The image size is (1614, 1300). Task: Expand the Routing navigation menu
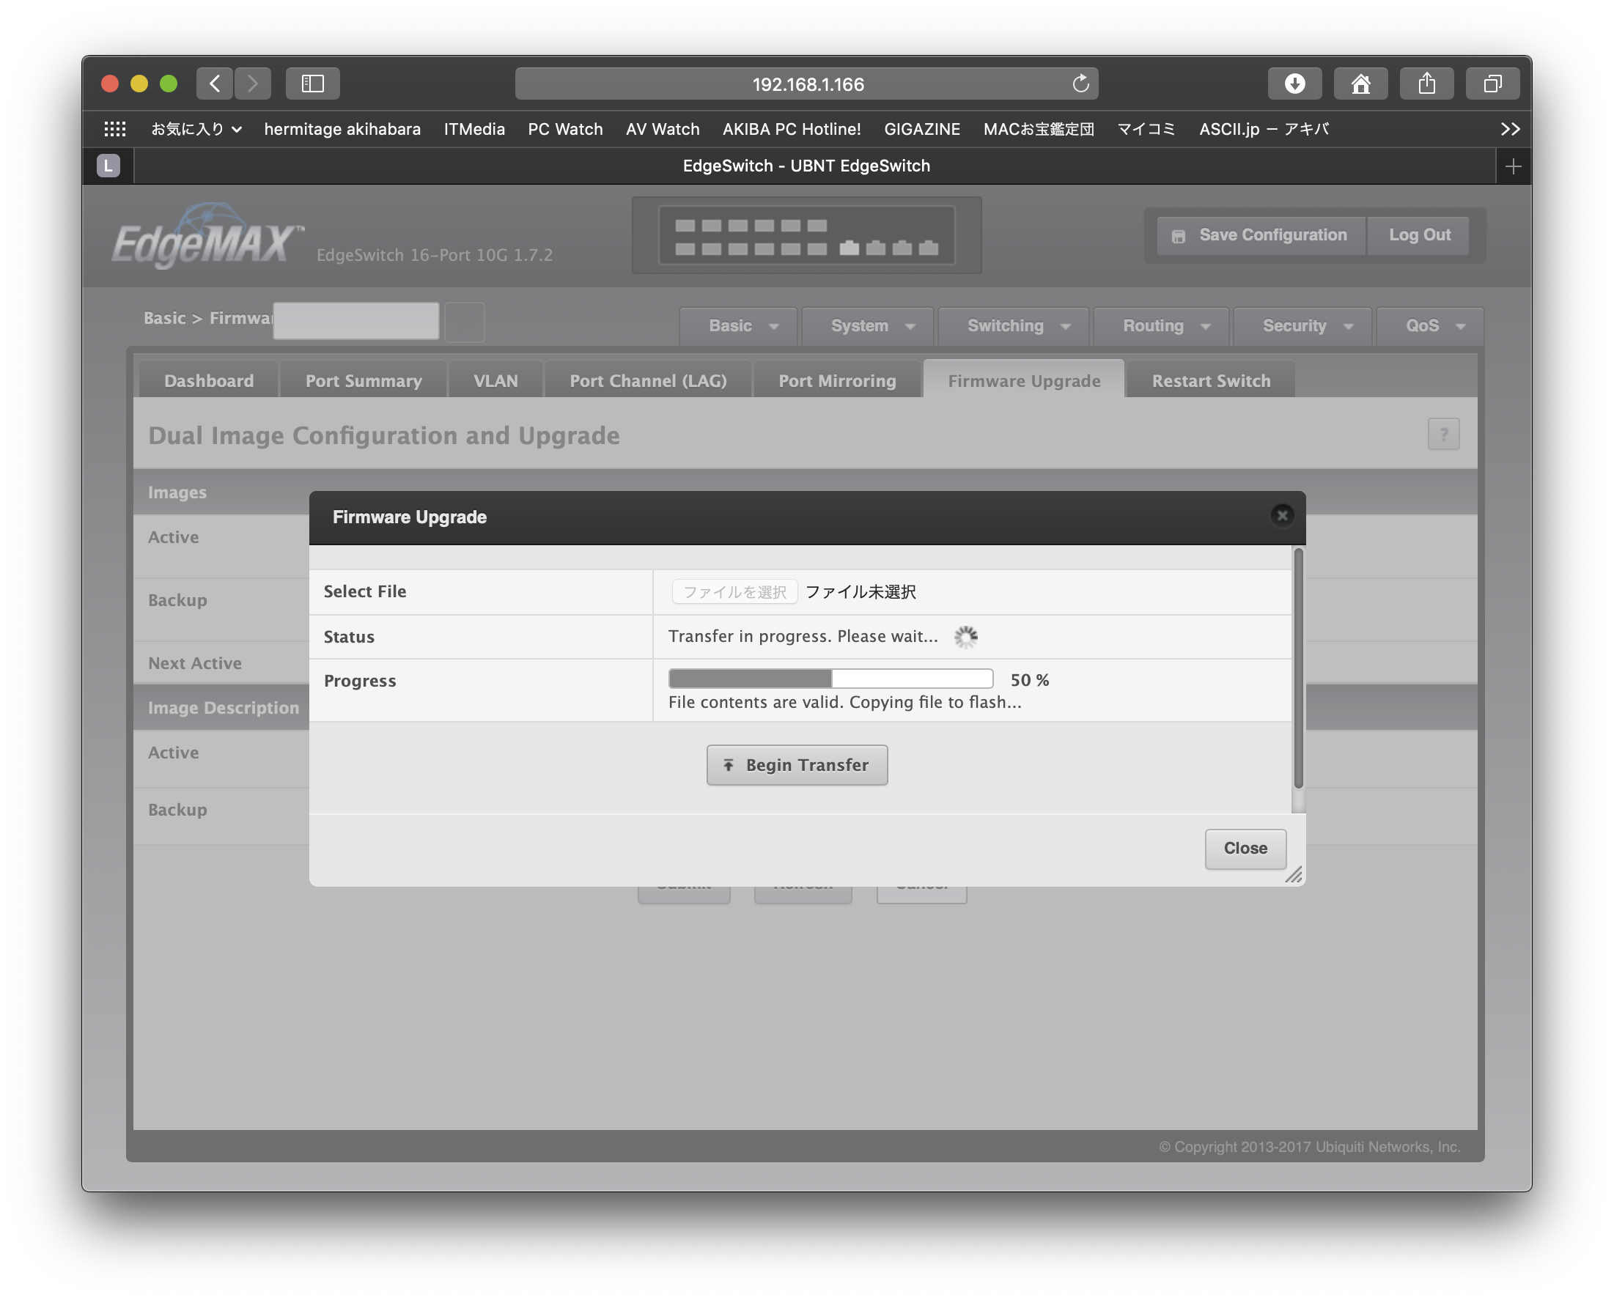point(1160,327)
